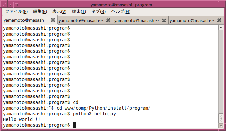
Task: Click the window minimize icon in title bar
Action: (10, 5)
